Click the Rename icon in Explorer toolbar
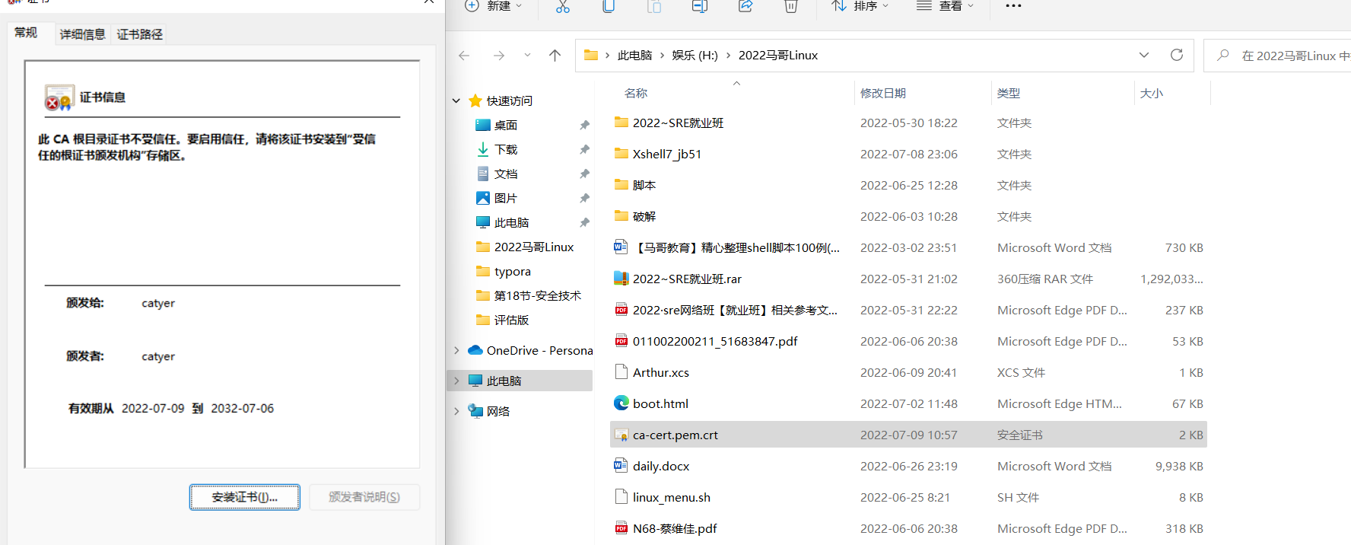The image size is (1351, 545). (700, 6)
